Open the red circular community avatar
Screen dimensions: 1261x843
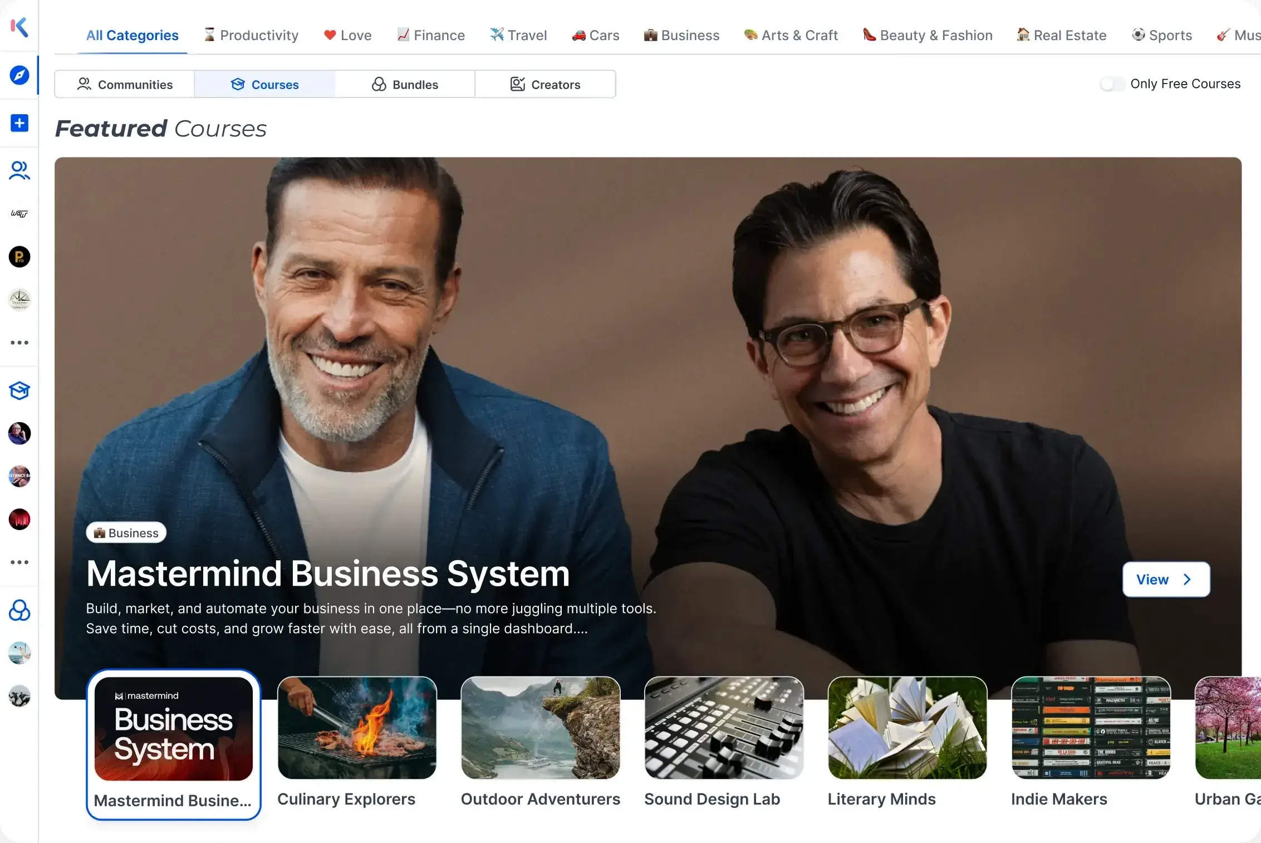pos(19,519)
